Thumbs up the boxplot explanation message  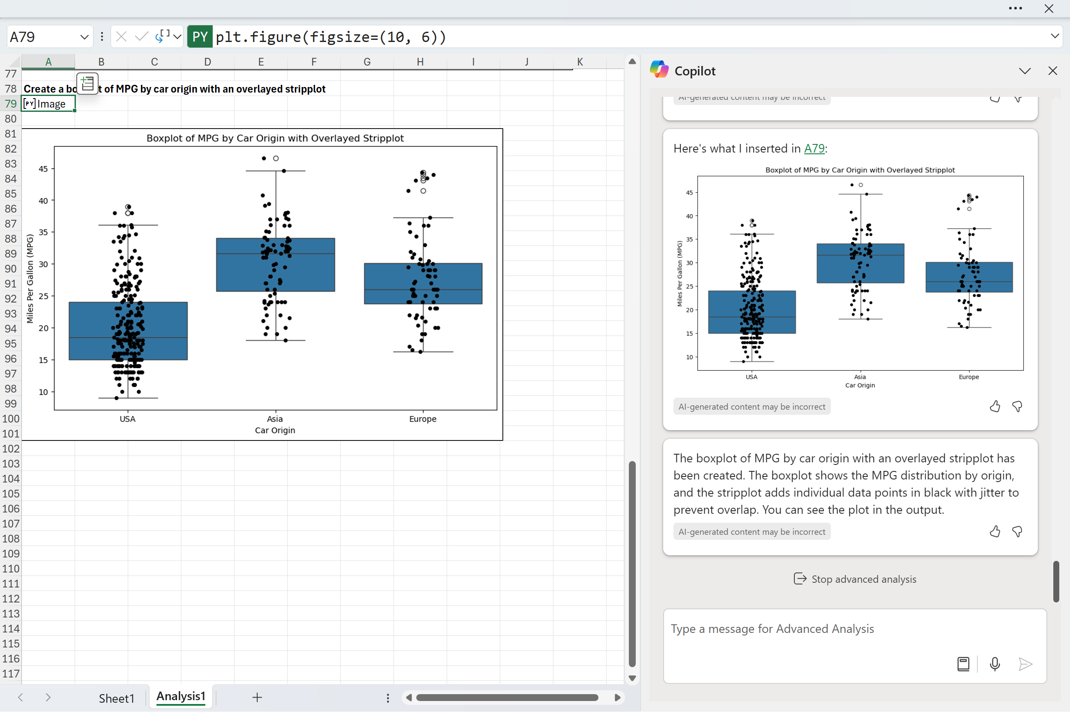[995, 532]
